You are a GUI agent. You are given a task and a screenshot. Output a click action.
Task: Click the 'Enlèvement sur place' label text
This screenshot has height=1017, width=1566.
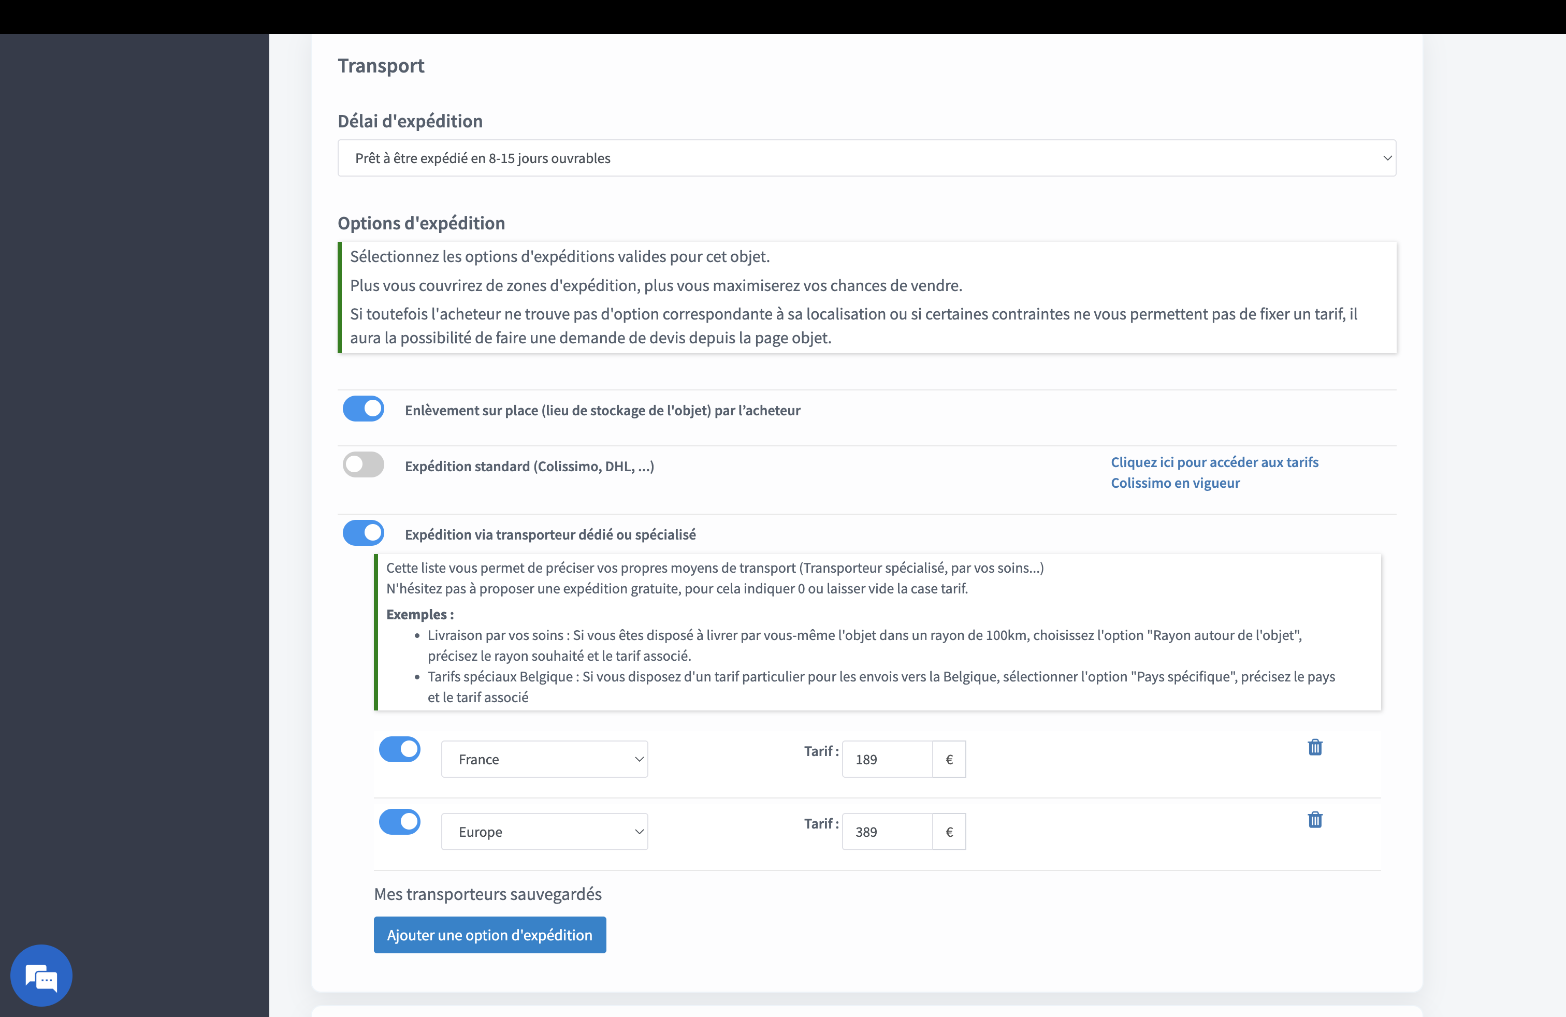(602, 411)
